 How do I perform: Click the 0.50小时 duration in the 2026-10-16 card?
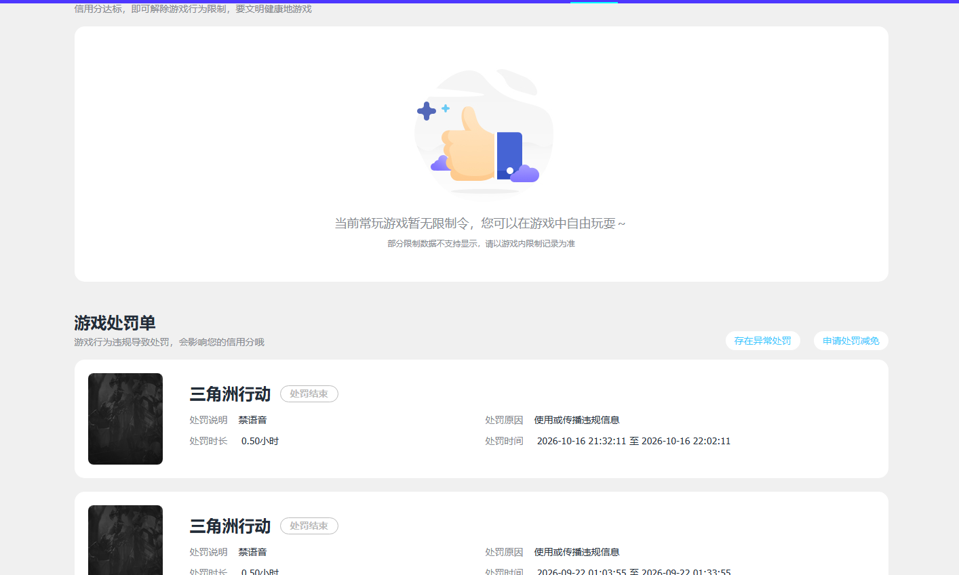(x=260, y=441)
